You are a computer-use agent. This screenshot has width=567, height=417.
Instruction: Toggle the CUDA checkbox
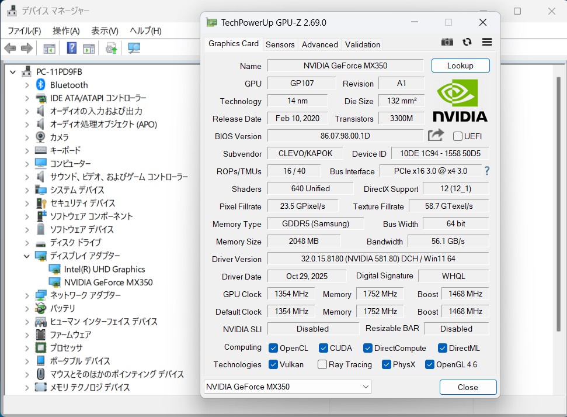click(323, 348)
